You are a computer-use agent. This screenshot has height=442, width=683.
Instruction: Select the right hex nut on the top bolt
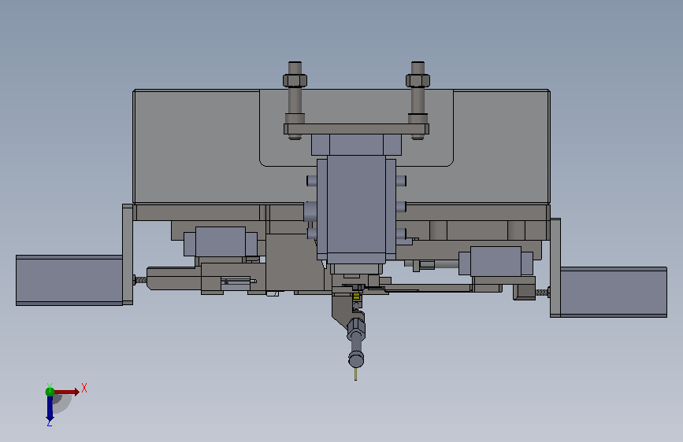click(418, 80)
